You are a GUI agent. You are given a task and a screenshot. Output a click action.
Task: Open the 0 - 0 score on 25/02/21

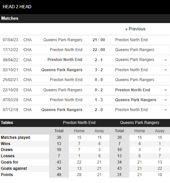99,80
